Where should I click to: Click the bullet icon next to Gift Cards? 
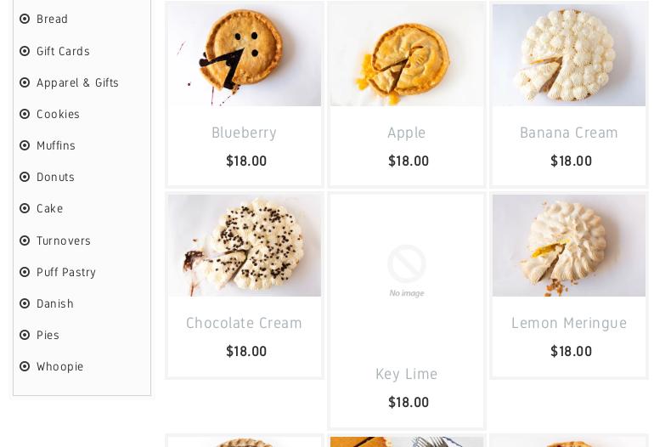tap(25, 51)
